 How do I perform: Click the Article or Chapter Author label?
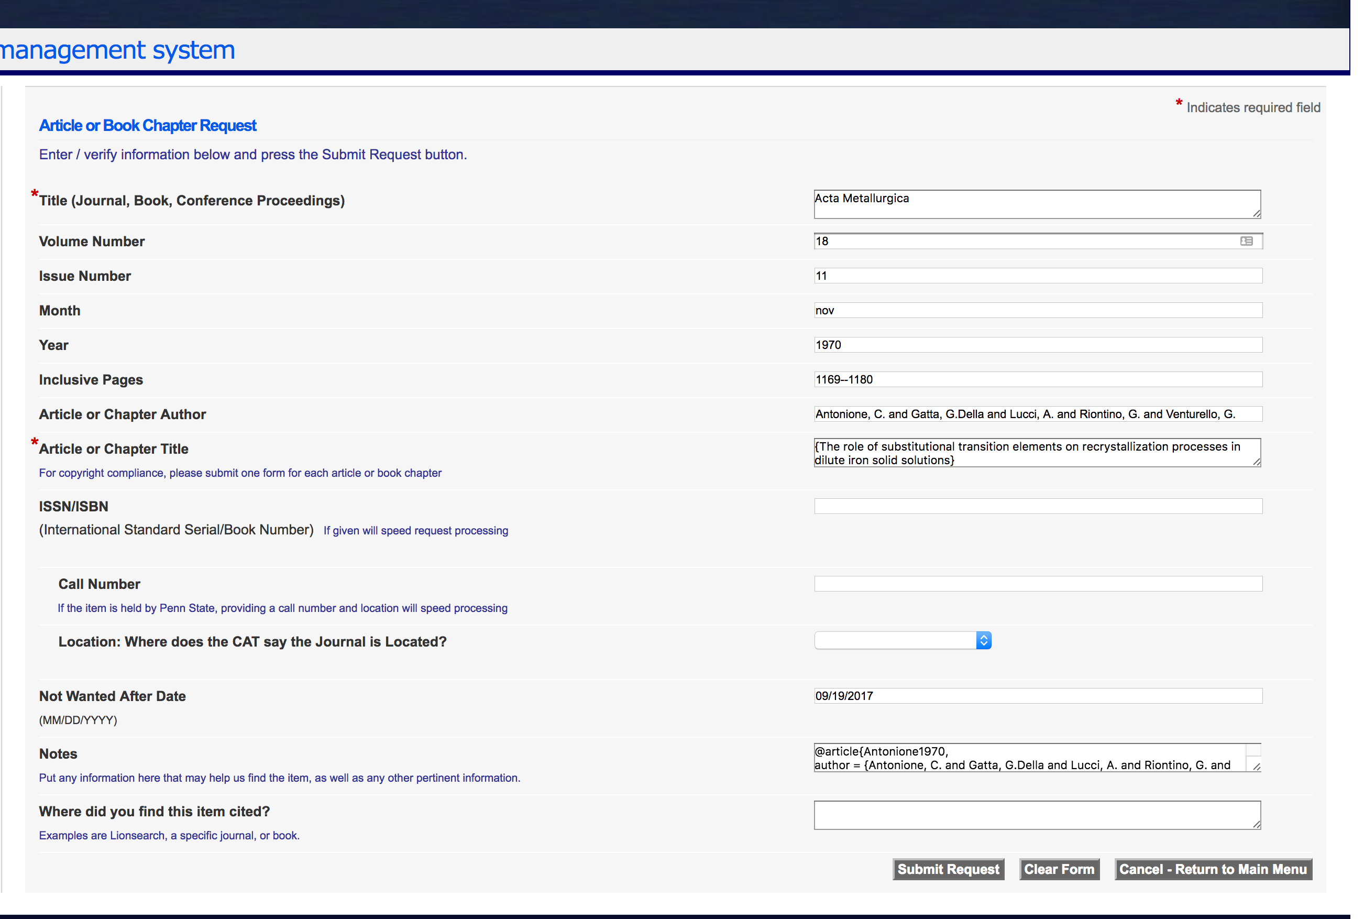[123, 414]
